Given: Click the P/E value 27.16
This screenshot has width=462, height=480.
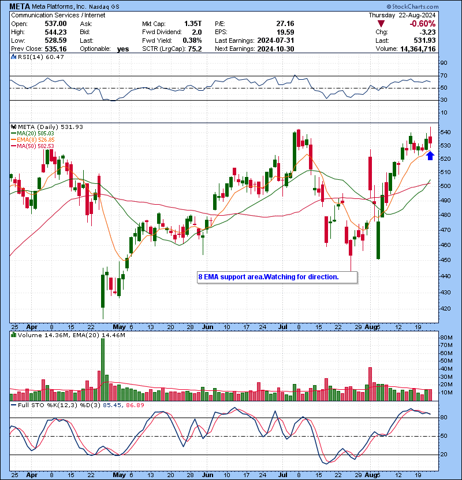Looking at the screenshot, I should (285, 24).
